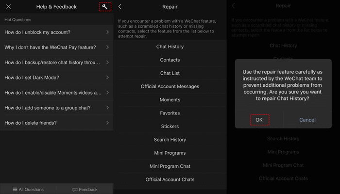340x194 pixels.
Task: Expand "How do I set Dark Mode?"
Action: (x=56, y=78)
